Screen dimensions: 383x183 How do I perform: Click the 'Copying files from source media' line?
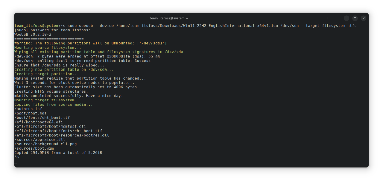click(53, 105)
